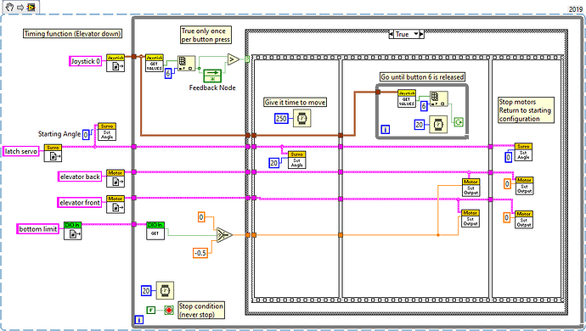This screenshot has width=586, height=331.
Task: Click the elevator front name constant
Action: tap(80, 203)
